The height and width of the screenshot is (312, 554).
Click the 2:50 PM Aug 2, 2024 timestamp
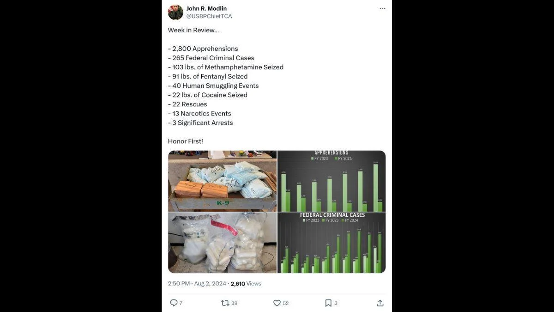pos(197,283)
